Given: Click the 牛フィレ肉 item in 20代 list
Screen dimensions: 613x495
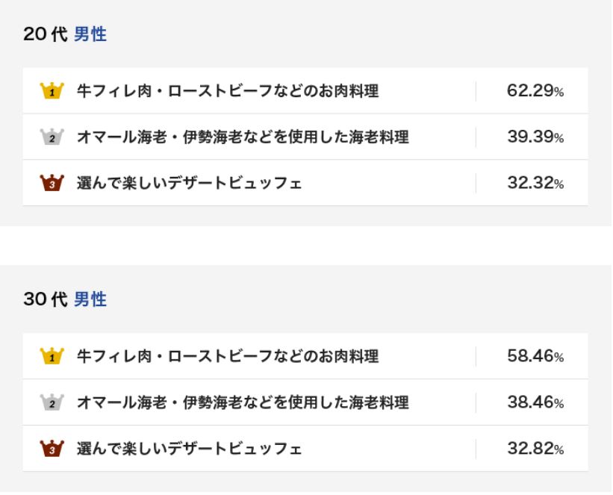Looking at the screenshot, I should [228, 91].
